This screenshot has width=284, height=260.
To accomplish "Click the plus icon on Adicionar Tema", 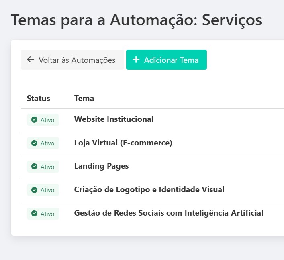I will pos(136,60).
